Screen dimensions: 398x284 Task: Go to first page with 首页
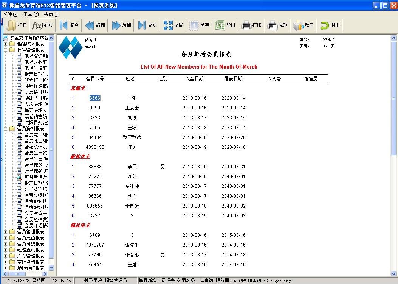[69, 25]
